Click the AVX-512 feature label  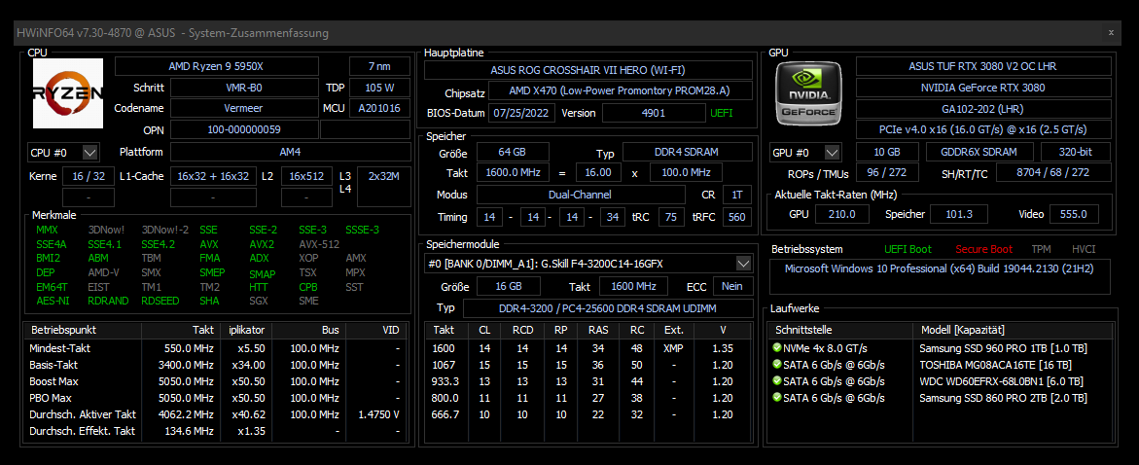tap(319, 245)
